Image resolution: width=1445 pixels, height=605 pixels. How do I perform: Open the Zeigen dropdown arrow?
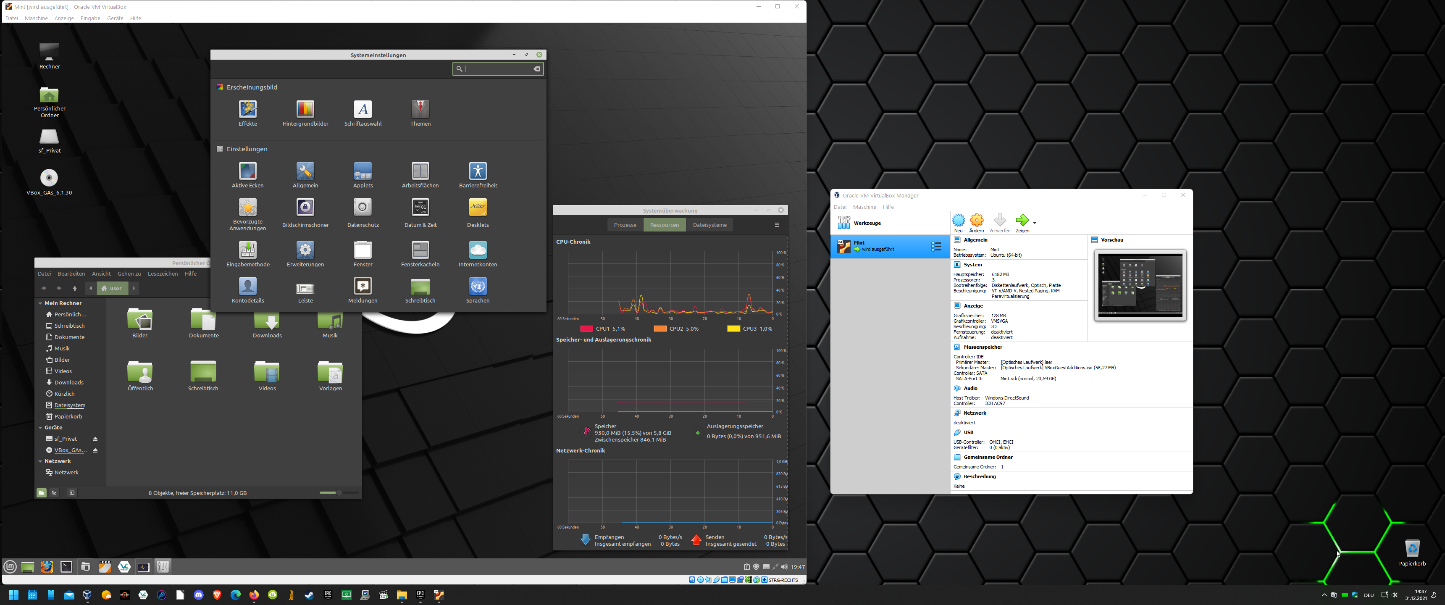point(1034,223)
